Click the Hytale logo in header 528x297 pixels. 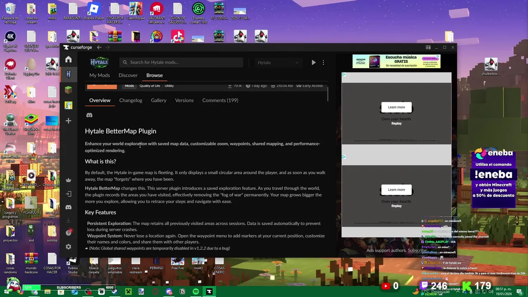tap(99, 62)
